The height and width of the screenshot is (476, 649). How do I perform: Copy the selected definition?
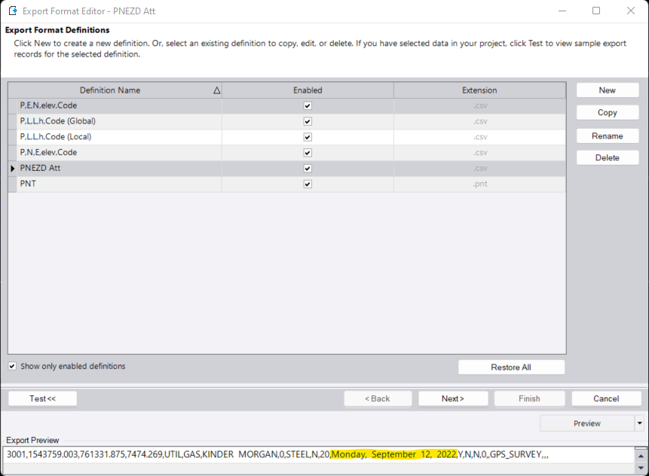607,111
